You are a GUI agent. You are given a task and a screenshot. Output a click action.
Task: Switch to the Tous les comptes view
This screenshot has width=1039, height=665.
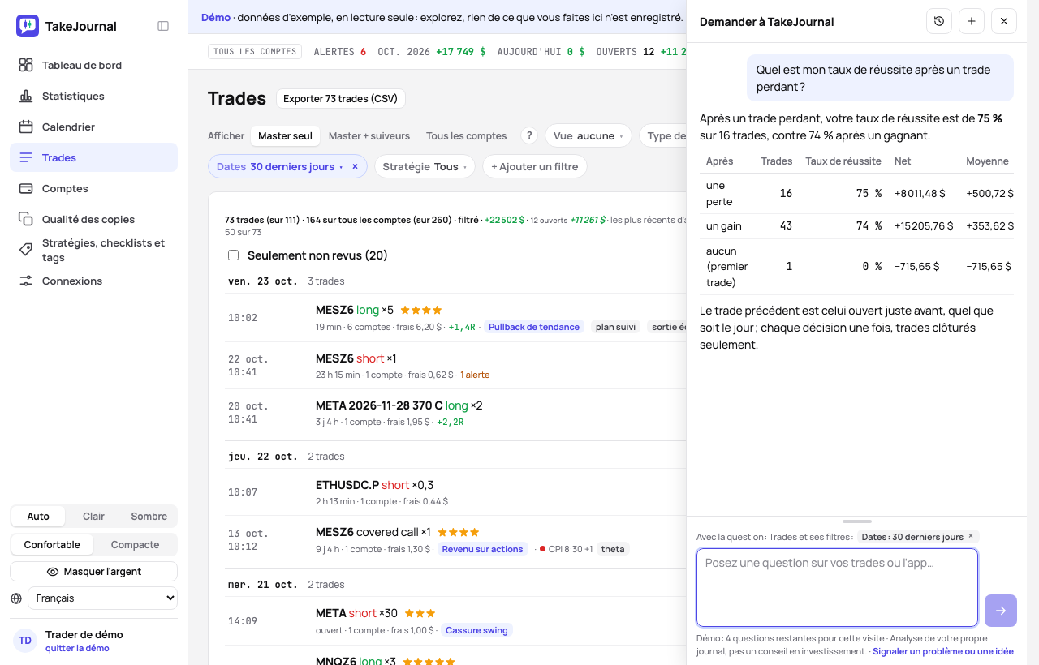[466, 136]
